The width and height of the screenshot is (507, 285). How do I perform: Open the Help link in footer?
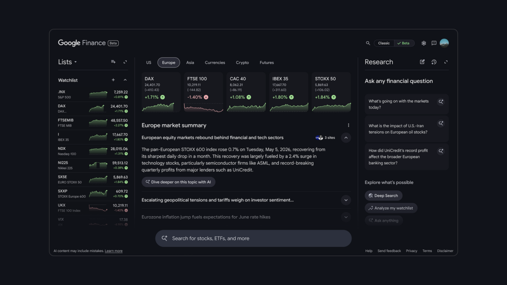368,251
